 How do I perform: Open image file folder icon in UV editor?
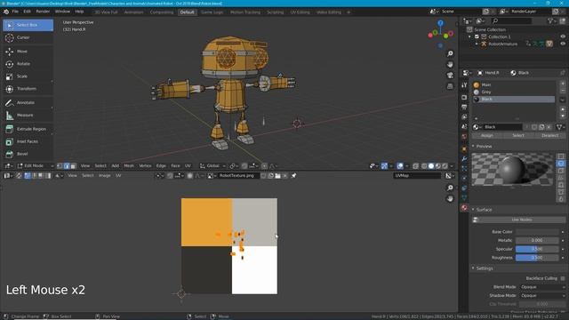pos(277,176)
